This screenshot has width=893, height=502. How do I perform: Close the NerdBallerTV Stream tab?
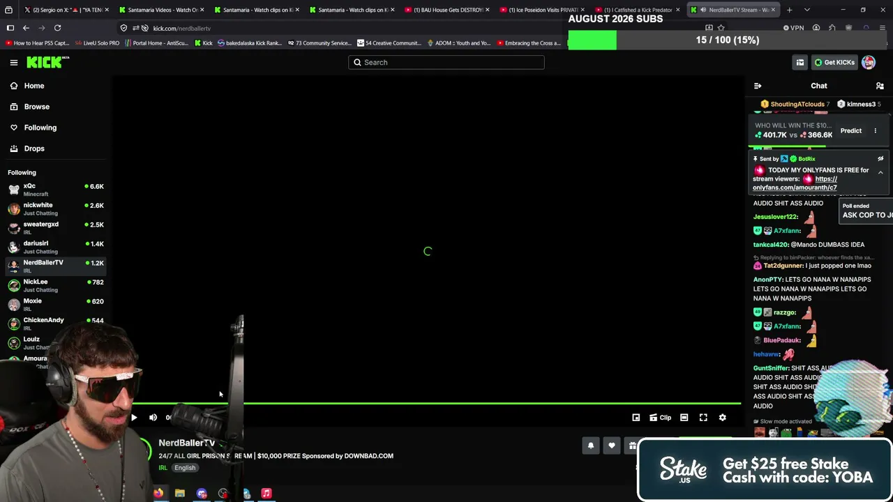(x=773, y=10)
